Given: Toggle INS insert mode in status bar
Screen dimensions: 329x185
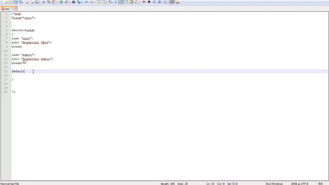Looking at the screenshot, I should click(320, 183).
